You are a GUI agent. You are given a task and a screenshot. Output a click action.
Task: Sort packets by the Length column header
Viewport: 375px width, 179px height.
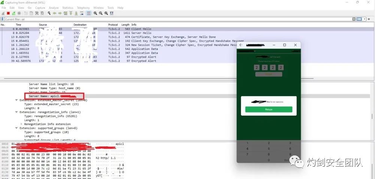pos(125,25)
